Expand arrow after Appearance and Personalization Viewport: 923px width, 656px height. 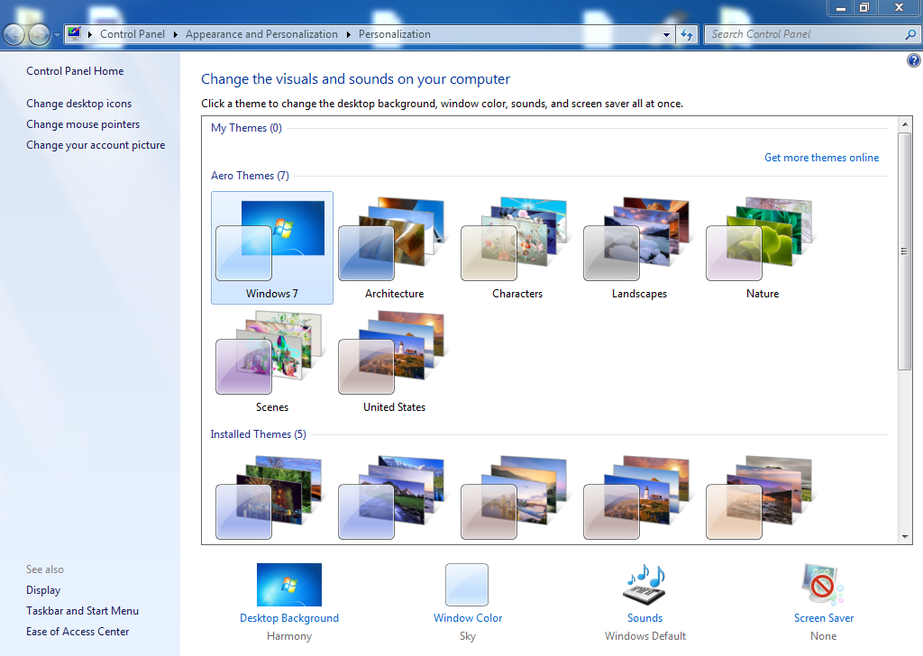click(349, 35)
